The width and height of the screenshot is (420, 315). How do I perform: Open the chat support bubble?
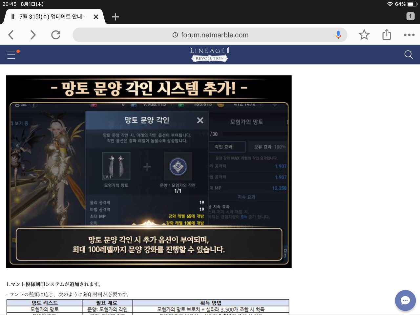click(405, 300)
